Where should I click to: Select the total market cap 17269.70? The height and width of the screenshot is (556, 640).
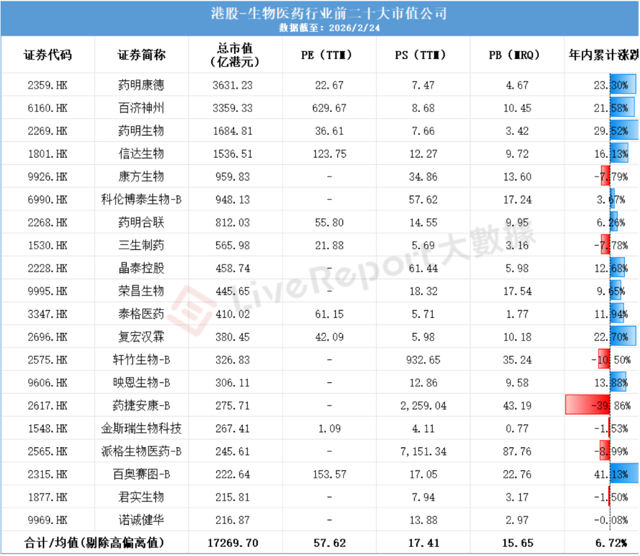click(x=235, y=543)
